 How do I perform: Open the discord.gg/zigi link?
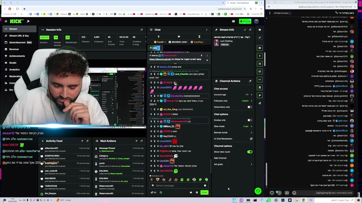[160, 59]
